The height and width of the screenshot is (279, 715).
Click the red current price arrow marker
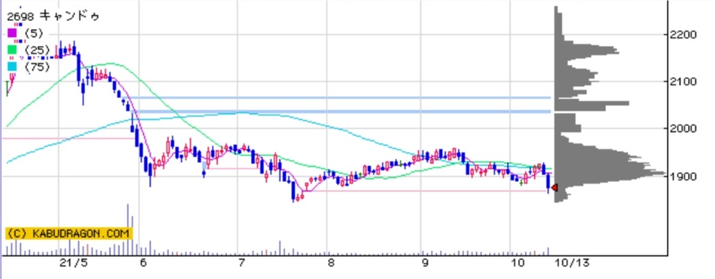pos(555,188)
